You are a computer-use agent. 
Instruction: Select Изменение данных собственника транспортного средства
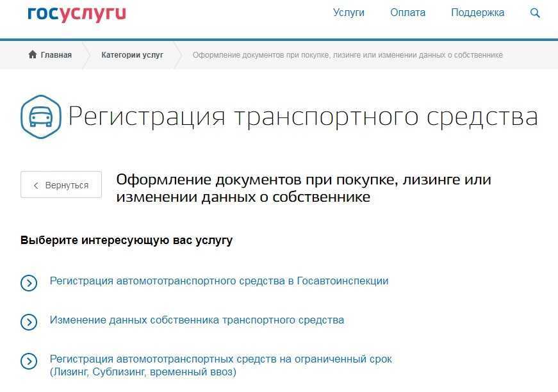click(x=197, y=320)
